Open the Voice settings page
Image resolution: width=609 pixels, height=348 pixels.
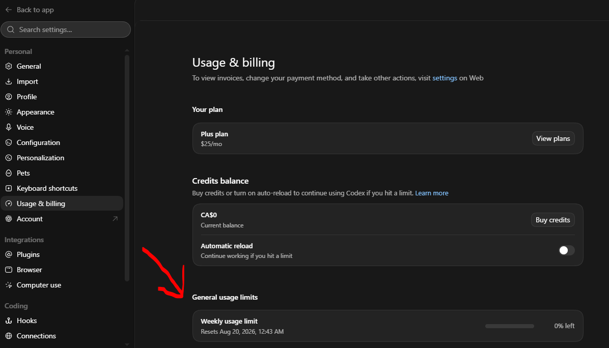[x=62, y=127]
